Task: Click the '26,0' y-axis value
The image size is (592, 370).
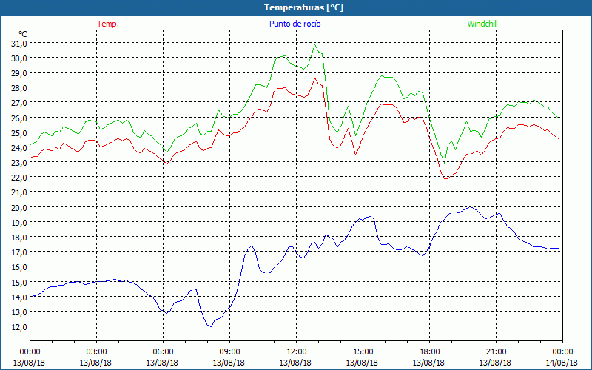Action: tap(19, 118)
